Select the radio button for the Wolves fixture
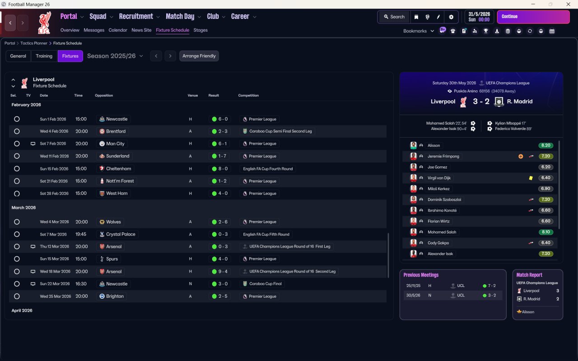This screenshot has height=361, width=578. tap(17, 222)
